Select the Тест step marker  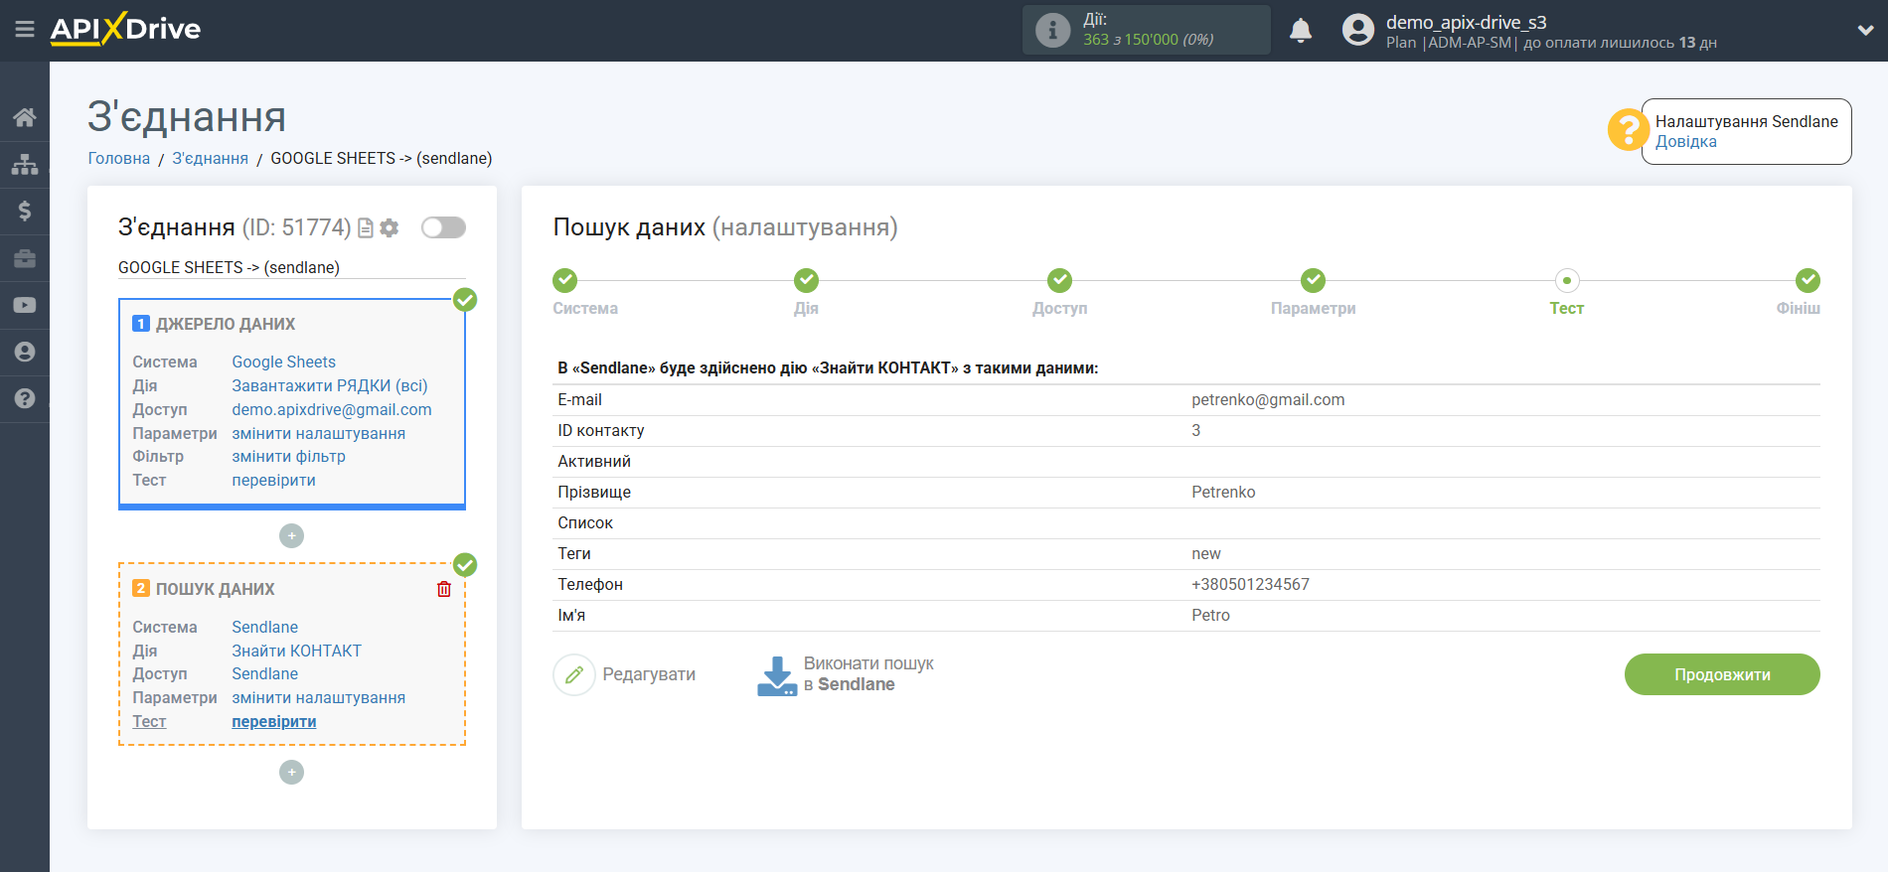[1567, 280]
